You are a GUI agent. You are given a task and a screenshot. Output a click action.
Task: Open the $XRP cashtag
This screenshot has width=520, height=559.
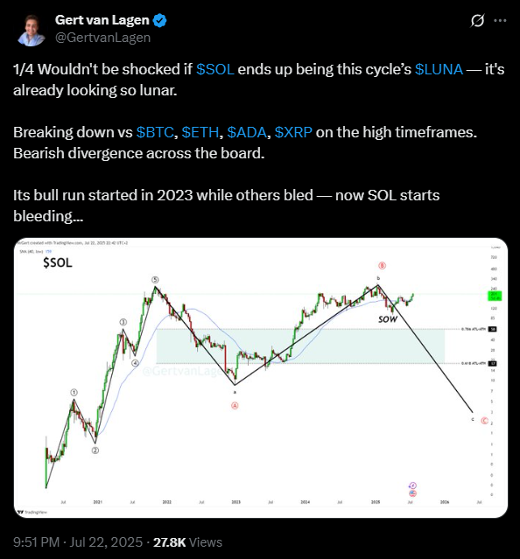pyautogui.click(x=293, y=132)
